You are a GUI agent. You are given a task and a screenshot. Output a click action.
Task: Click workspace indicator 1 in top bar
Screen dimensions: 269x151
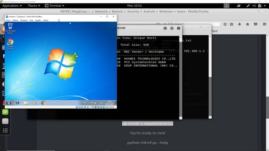[x=227, y=5]
